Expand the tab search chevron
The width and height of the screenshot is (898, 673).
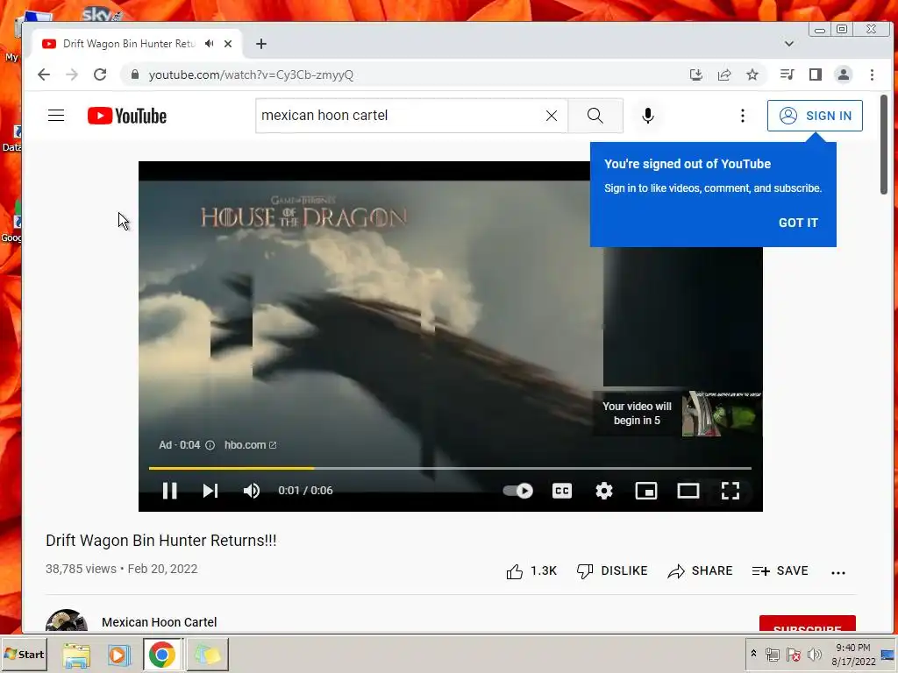(x=788, y=44)
